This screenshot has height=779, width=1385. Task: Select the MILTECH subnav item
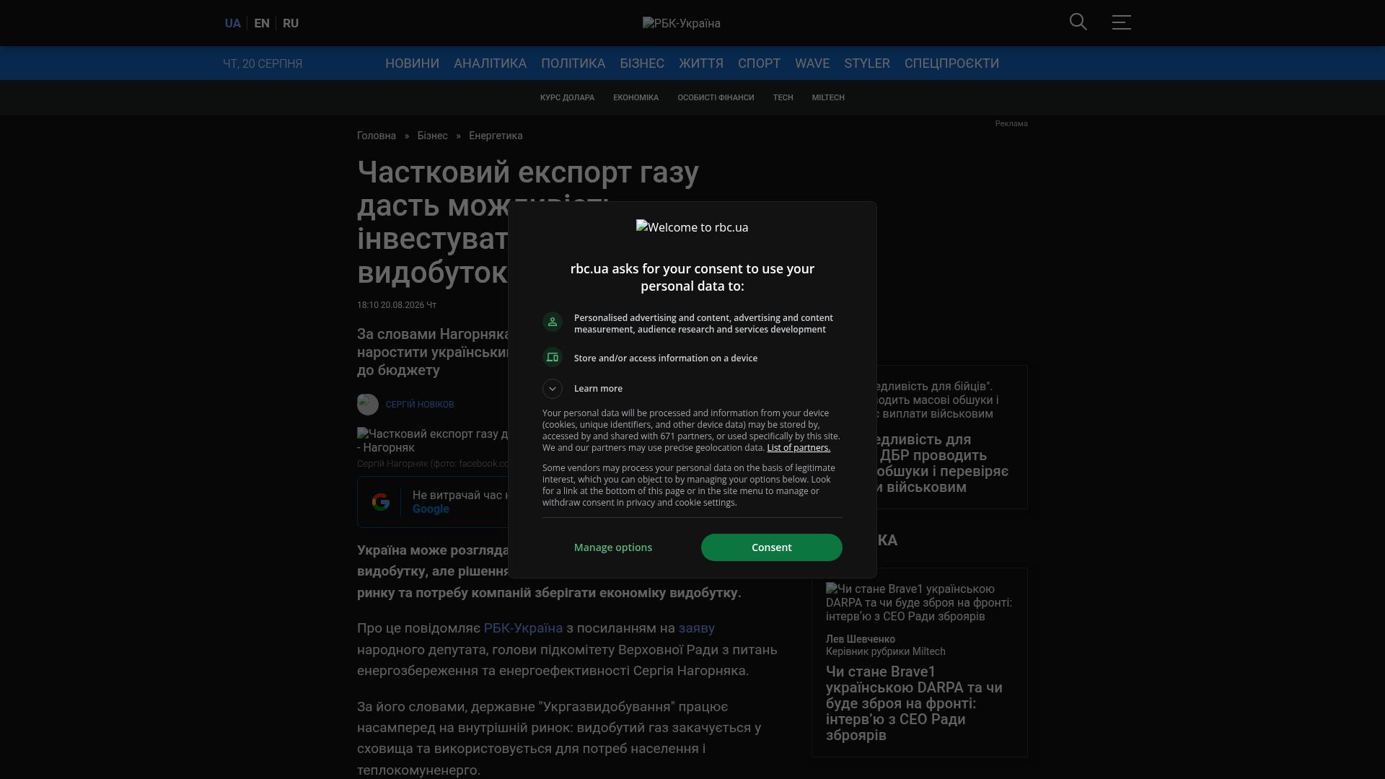(x=828, y=97)
